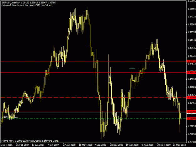The height and width of the screenshot is (147, 196).
Task: Click the 1.24690 price scale value
Action: 192,134
